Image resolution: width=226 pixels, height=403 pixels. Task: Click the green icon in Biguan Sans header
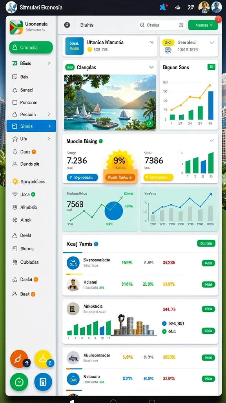coord(211,67)
